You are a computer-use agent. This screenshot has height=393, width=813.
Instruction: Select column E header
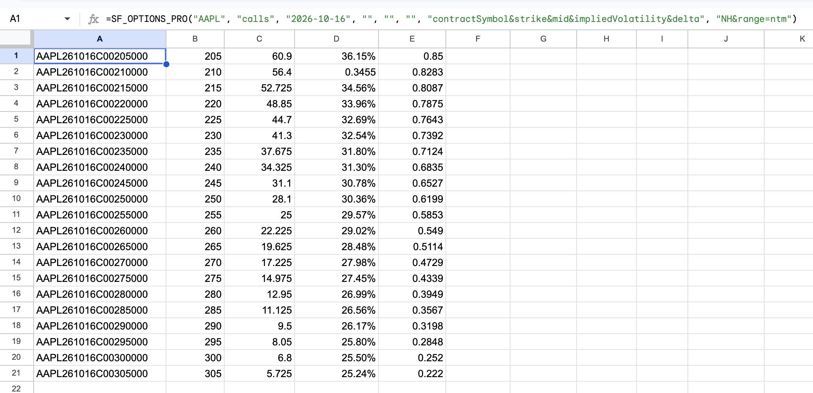pos(412,39)
